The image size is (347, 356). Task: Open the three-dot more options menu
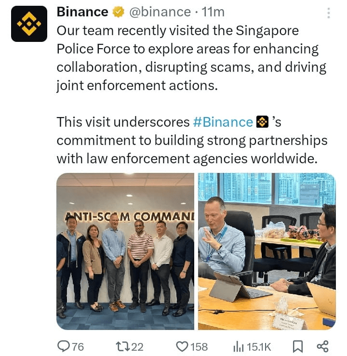coord(328,13)
